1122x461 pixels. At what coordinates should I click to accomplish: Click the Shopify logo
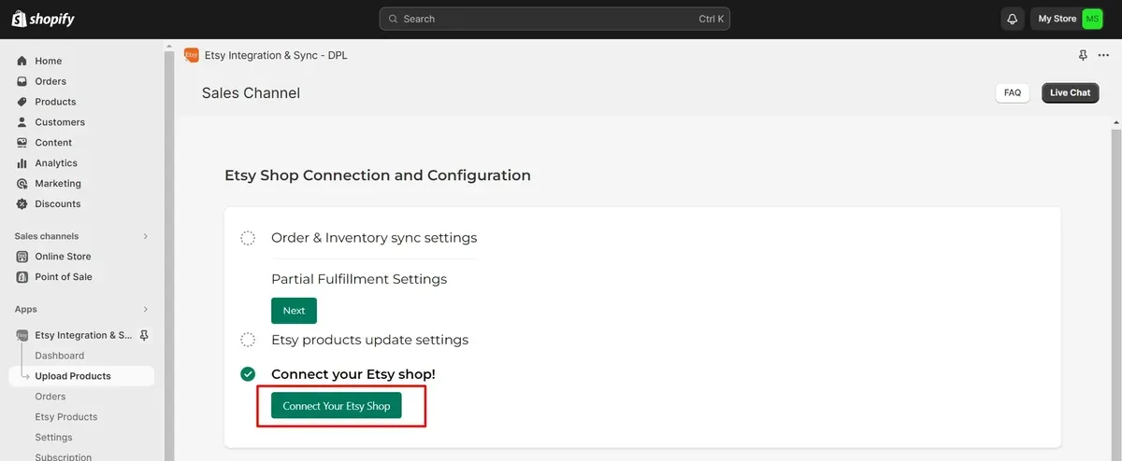43,19
